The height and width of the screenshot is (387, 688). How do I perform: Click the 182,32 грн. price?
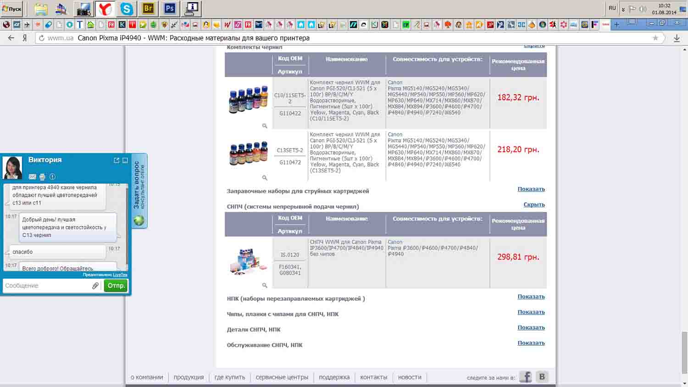click(518, 98)
